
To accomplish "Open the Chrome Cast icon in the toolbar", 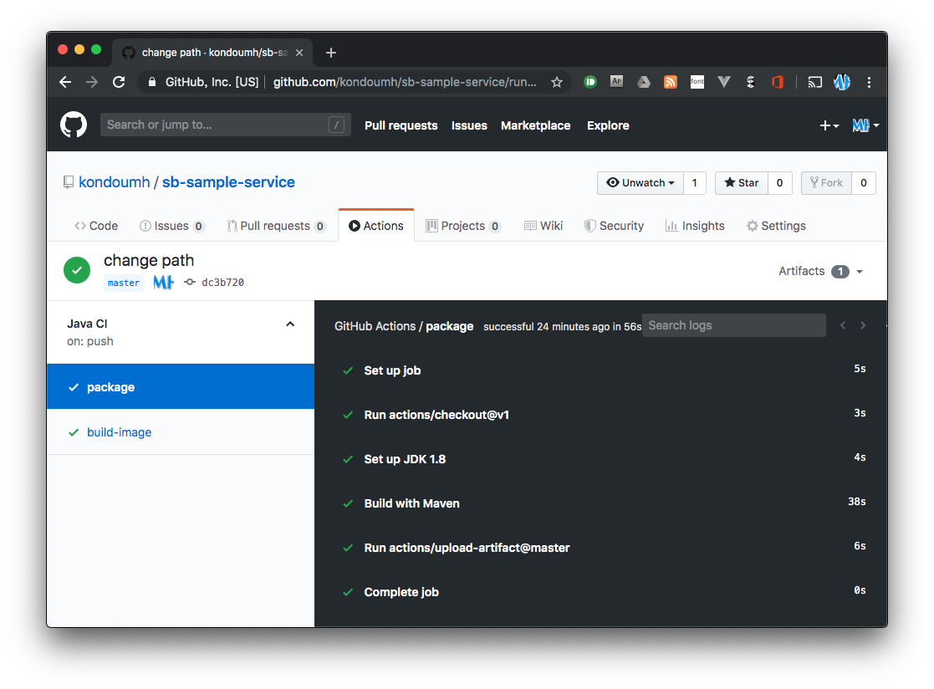I will (x=814, y=82).
